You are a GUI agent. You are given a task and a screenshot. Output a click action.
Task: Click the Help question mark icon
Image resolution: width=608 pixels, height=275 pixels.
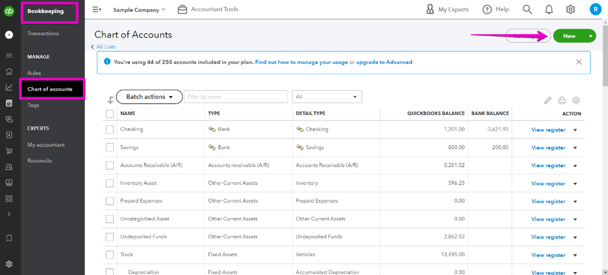(487, 9)
